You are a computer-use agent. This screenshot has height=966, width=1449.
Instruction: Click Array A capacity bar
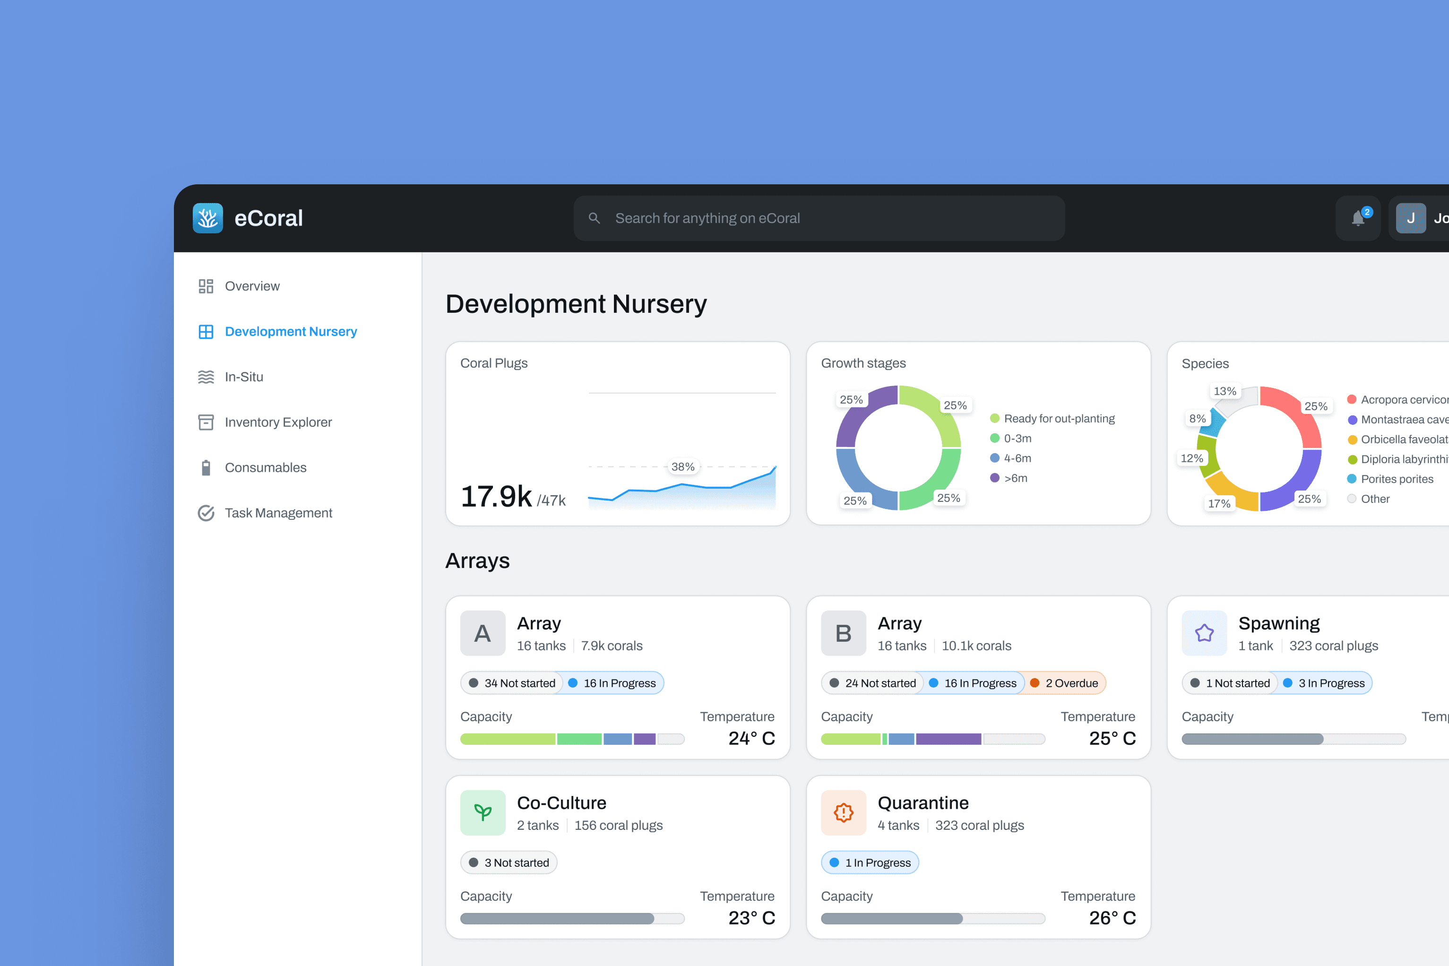(572, 739)
